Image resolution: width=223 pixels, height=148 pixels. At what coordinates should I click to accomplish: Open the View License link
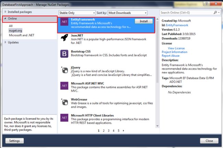pyautogui.click(x=176, y=48)
